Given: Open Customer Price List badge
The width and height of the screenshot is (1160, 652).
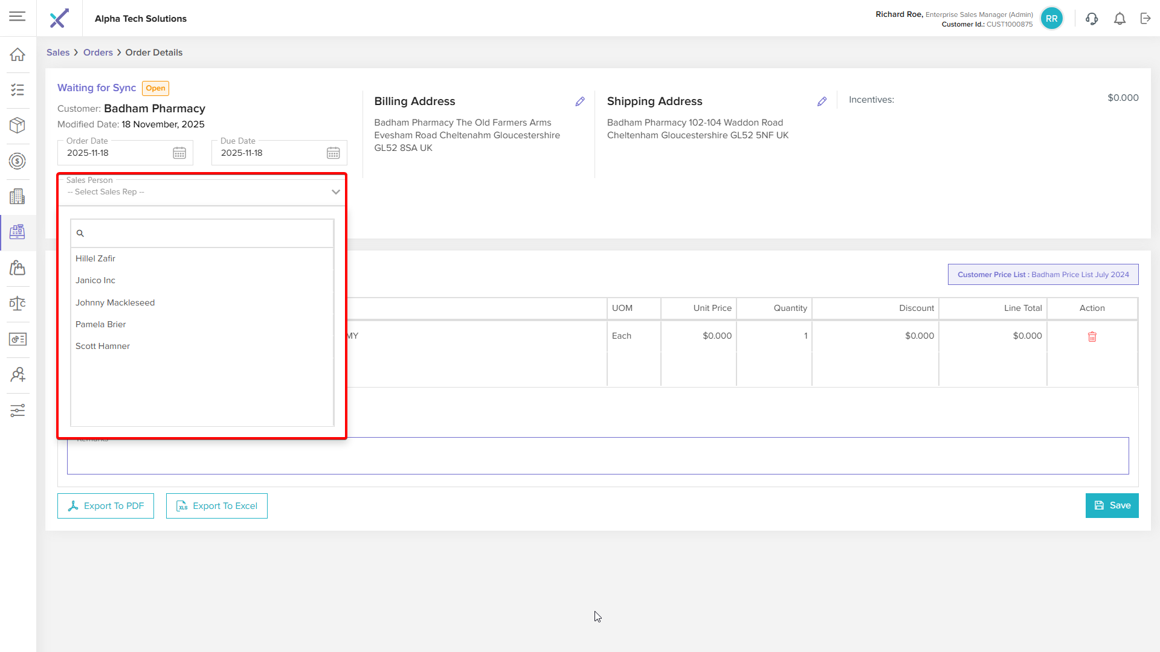Looking at the screenshot, I should [x=1043, y=274].
